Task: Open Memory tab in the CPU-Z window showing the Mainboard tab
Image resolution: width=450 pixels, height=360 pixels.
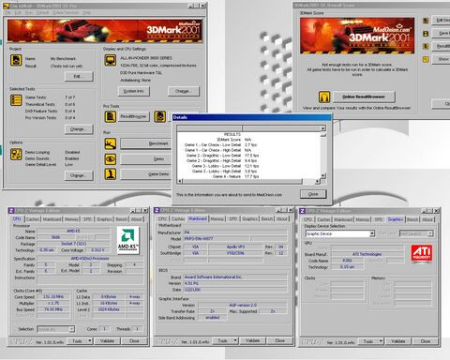Action: point(217,219)
